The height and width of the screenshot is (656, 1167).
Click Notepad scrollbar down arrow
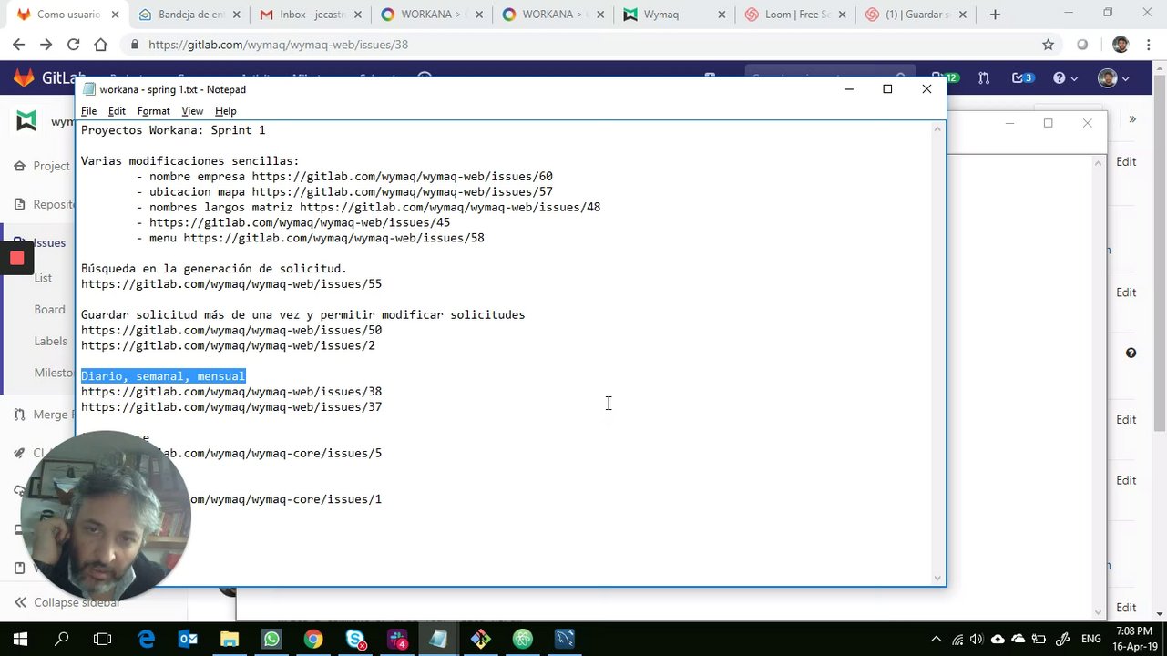937,578
